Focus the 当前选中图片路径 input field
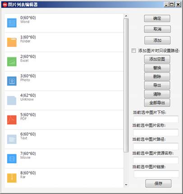183x194 pixels. pos(156,146)
